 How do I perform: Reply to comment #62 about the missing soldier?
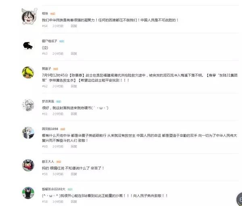point(74,86)
